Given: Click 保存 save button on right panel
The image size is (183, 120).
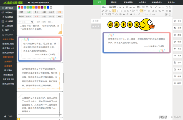Looking at the screenshot, I should pyautogui.click(x=177, y=28).
